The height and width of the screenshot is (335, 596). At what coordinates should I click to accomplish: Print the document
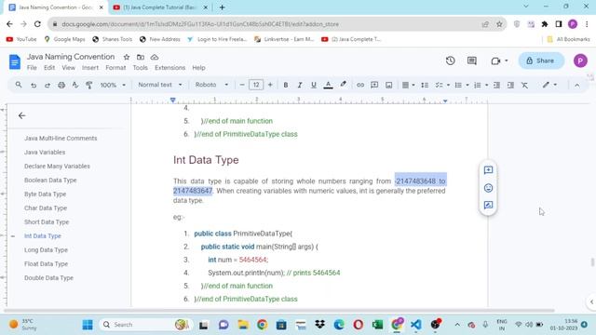point(61,85)
